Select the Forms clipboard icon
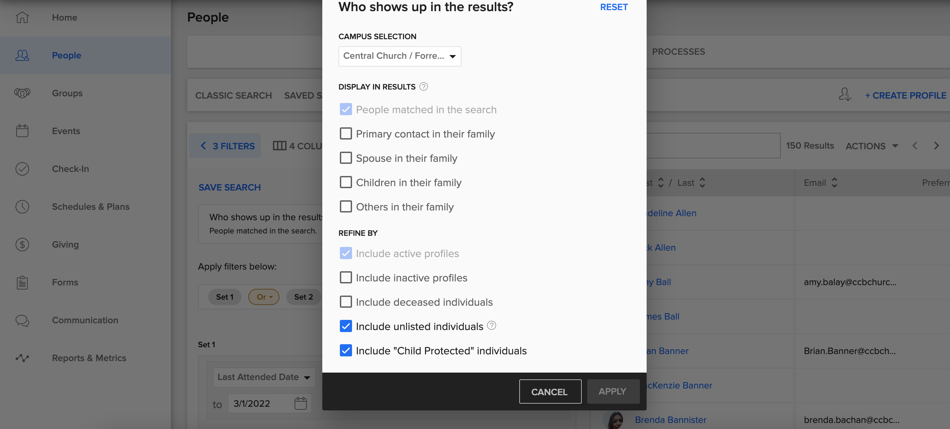The height and width of the screenshot is (429, 950). coord(22,282)
